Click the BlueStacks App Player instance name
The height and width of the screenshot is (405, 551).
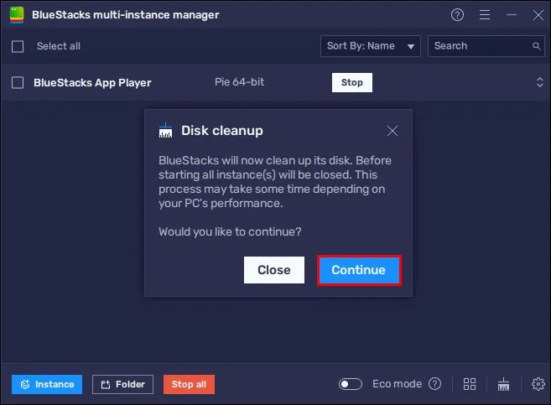click(92, 83)
